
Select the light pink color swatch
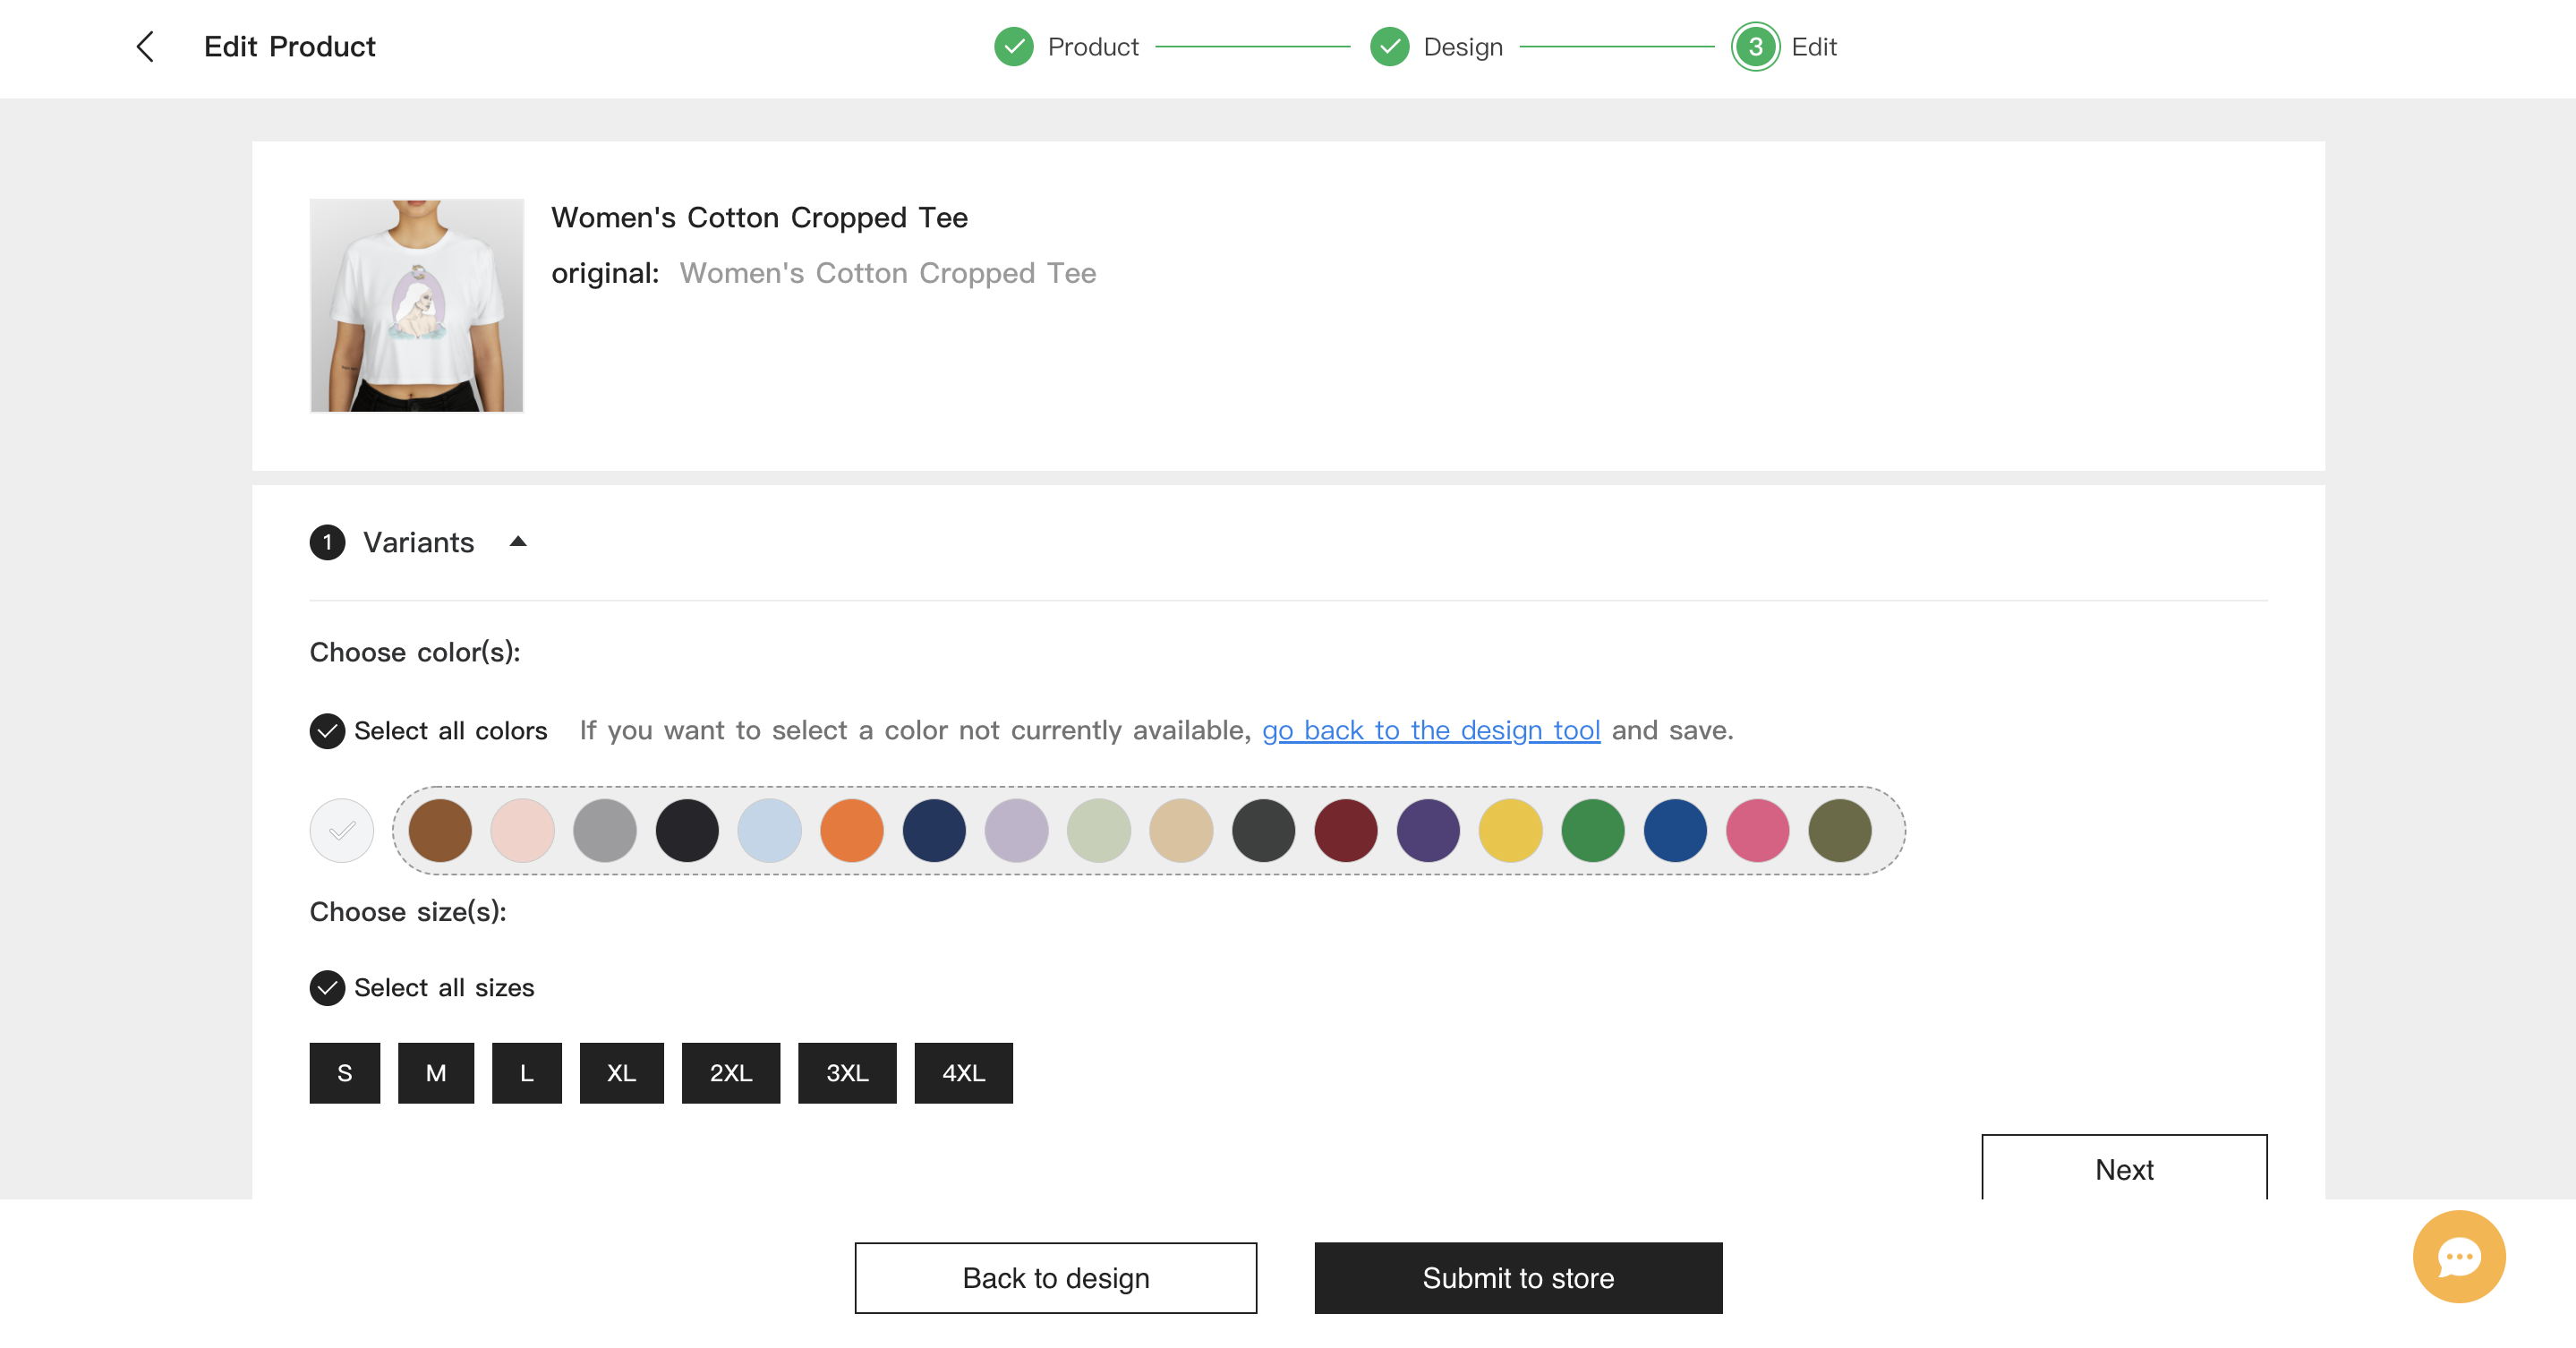[522, 830]
